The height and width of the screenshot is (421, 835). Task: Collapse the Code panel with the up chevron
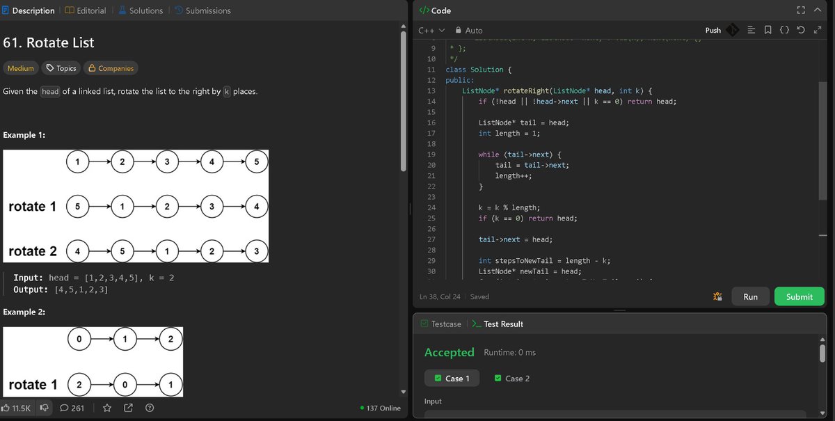[818, 10]
